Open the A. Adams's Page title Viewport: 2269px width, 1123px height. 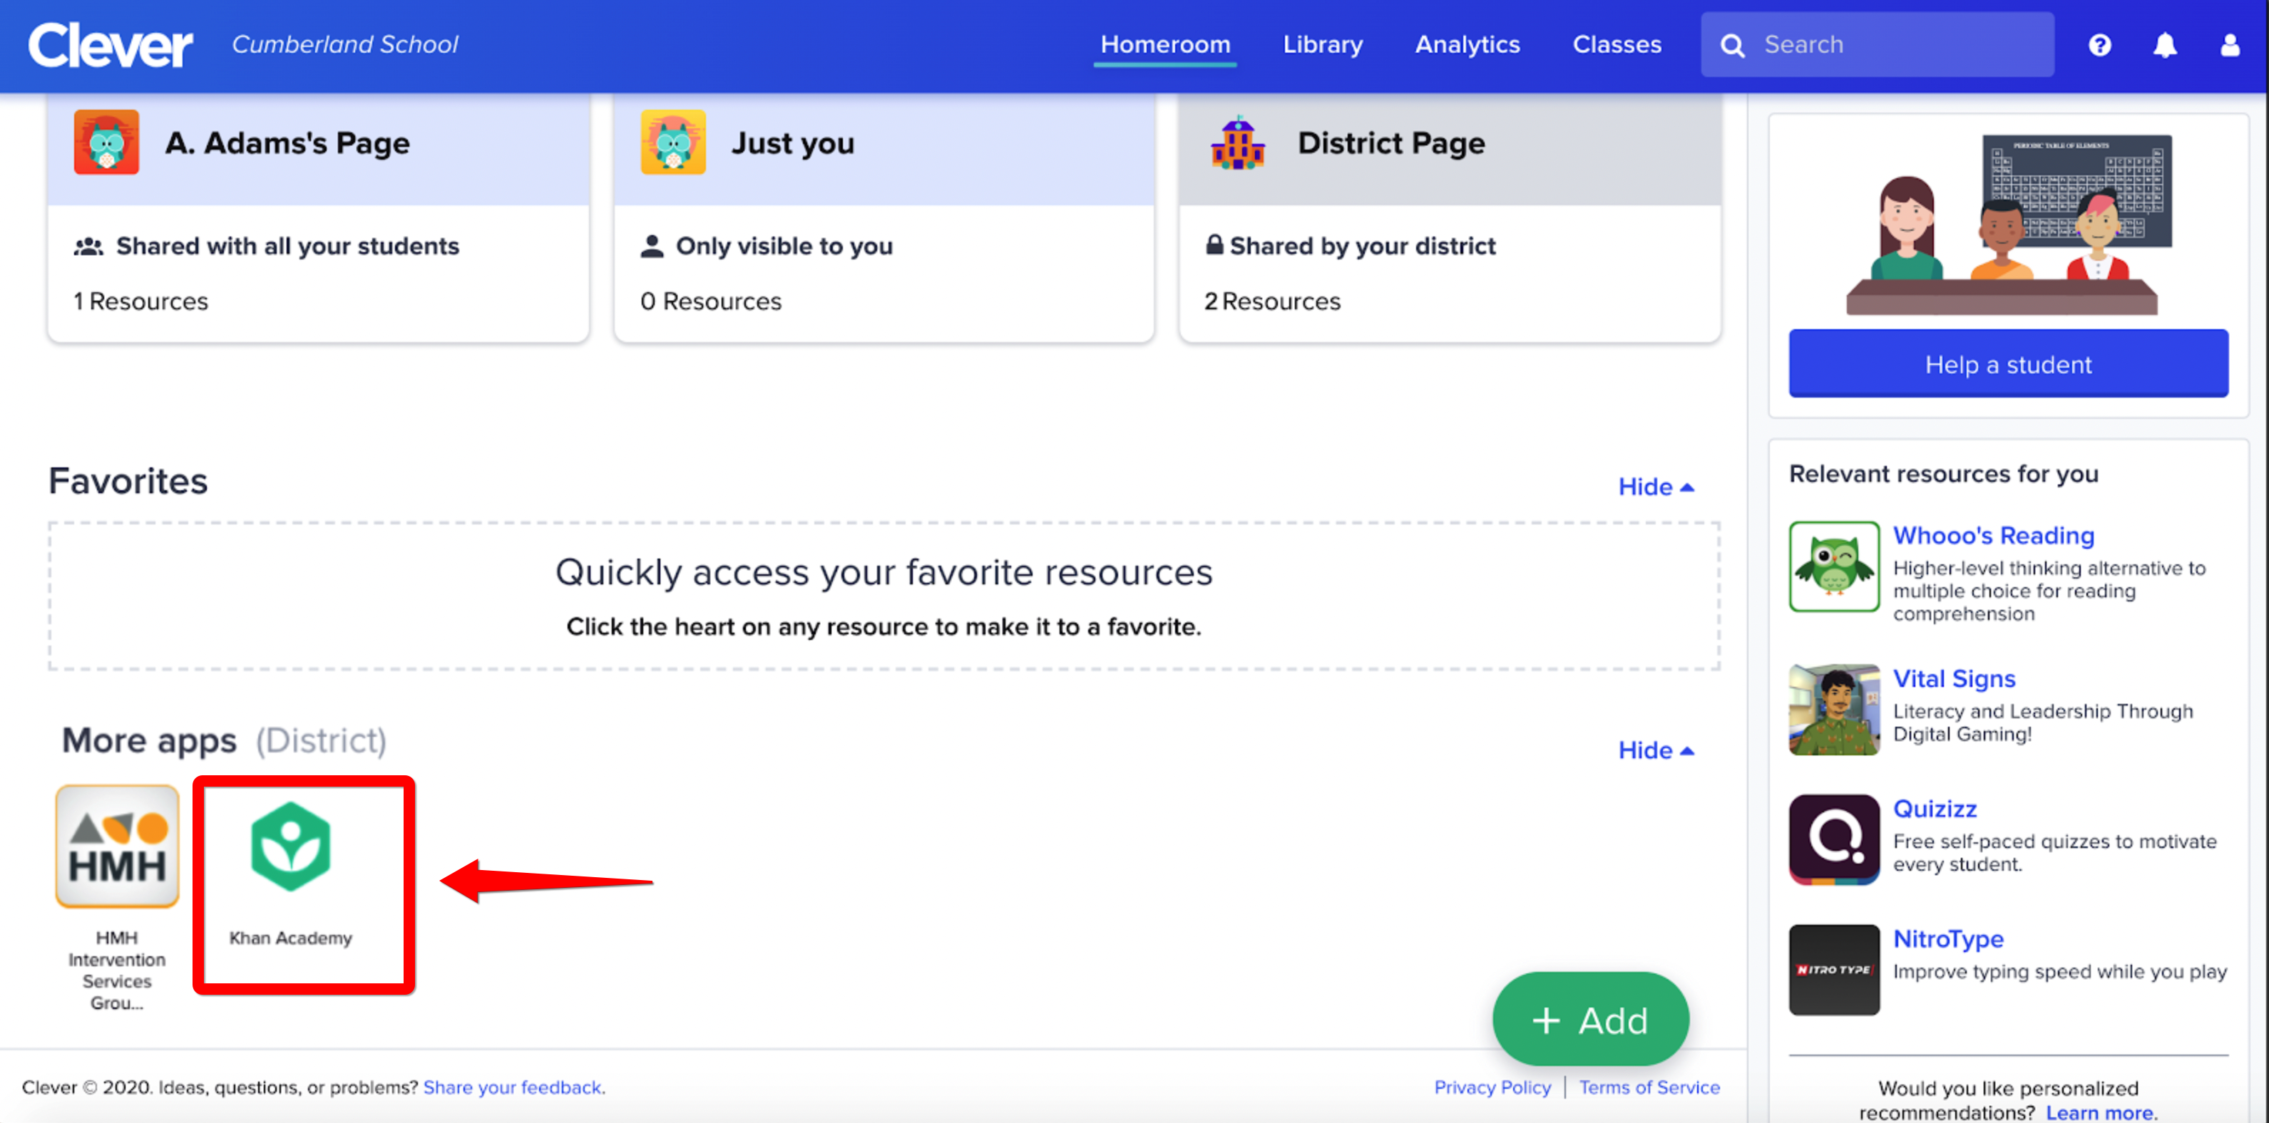[x=287, y=143]
